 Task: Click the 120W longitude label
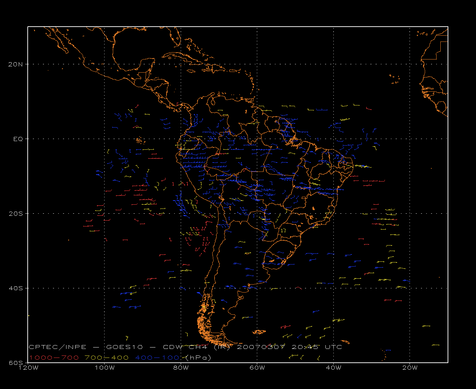point(28,368)
